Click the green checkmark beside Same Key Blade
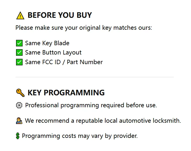 point(19,43)
